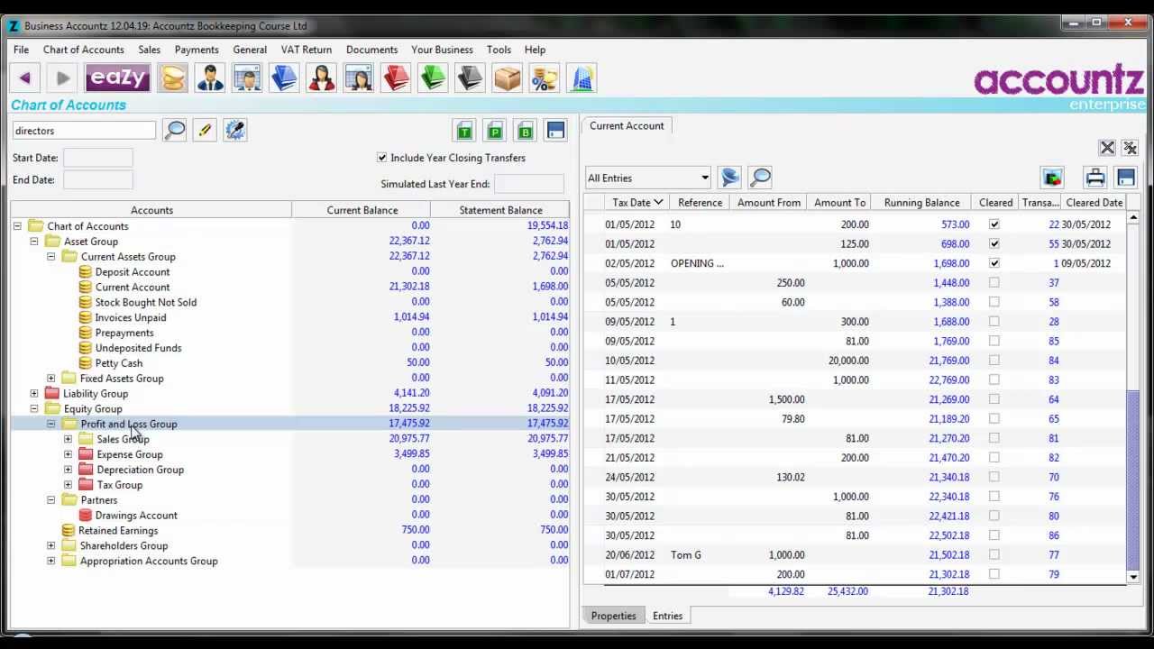Open the VAT Return menu
Screen dimensions: 1154x649
click(x=307, y=50)
